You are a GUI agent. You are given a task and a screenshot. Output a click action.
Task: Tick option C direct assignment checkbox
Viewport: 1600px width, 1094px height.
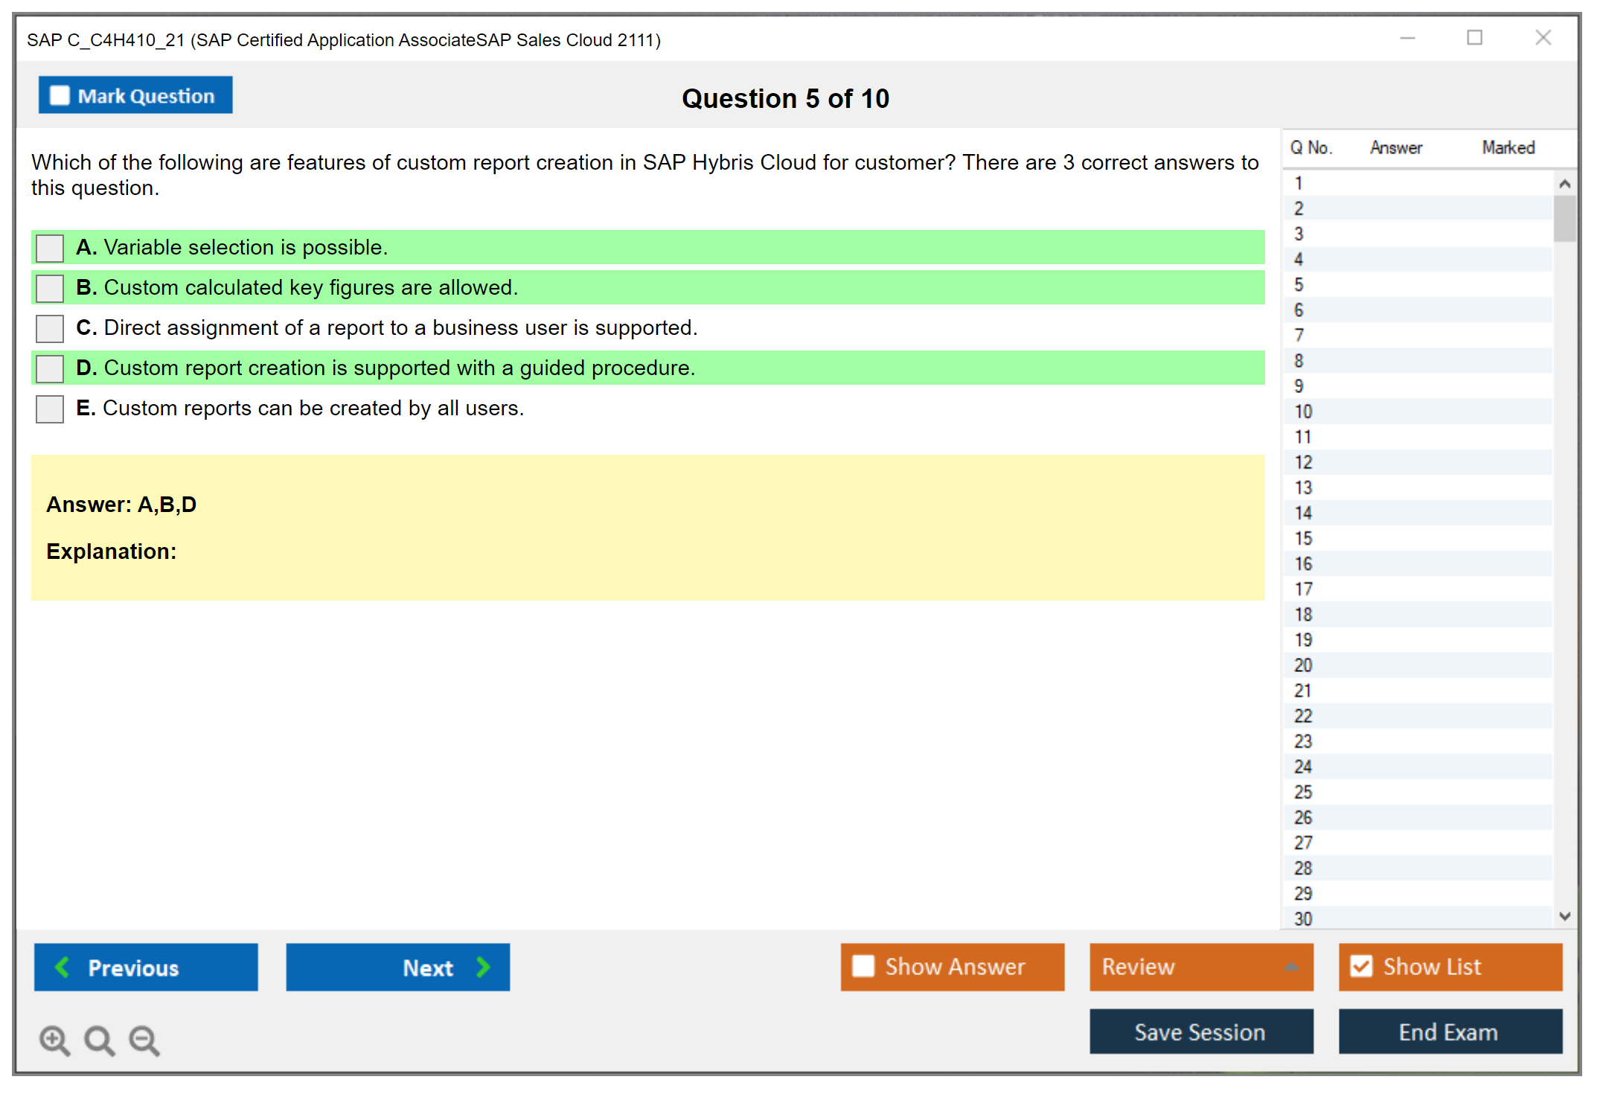point(50,328)
